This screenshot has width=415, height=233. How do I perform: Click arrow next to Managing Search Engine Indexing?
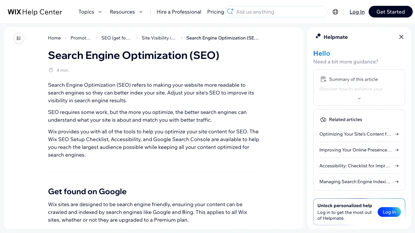397,182
